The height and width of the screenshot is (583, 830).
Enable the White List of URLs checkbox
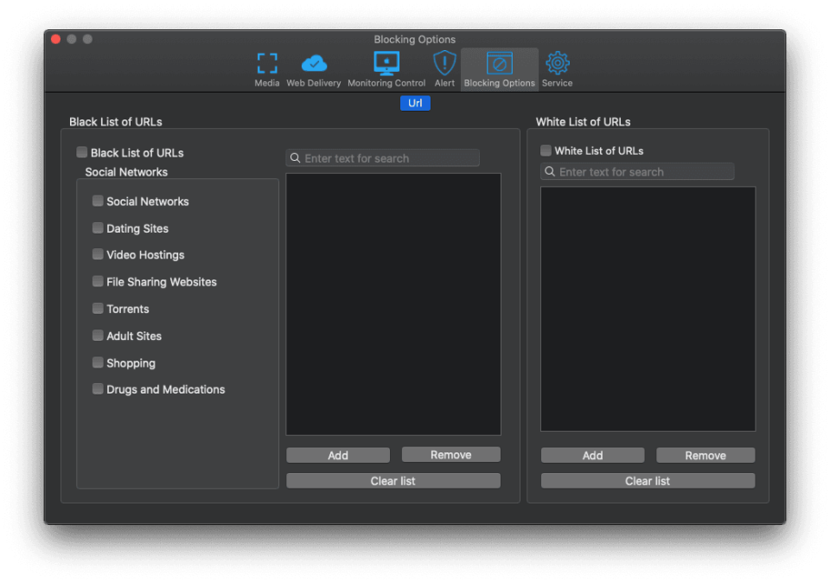pos(546,151)
